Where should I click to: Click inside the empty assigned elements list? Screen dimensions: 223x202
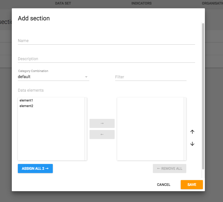150,129
